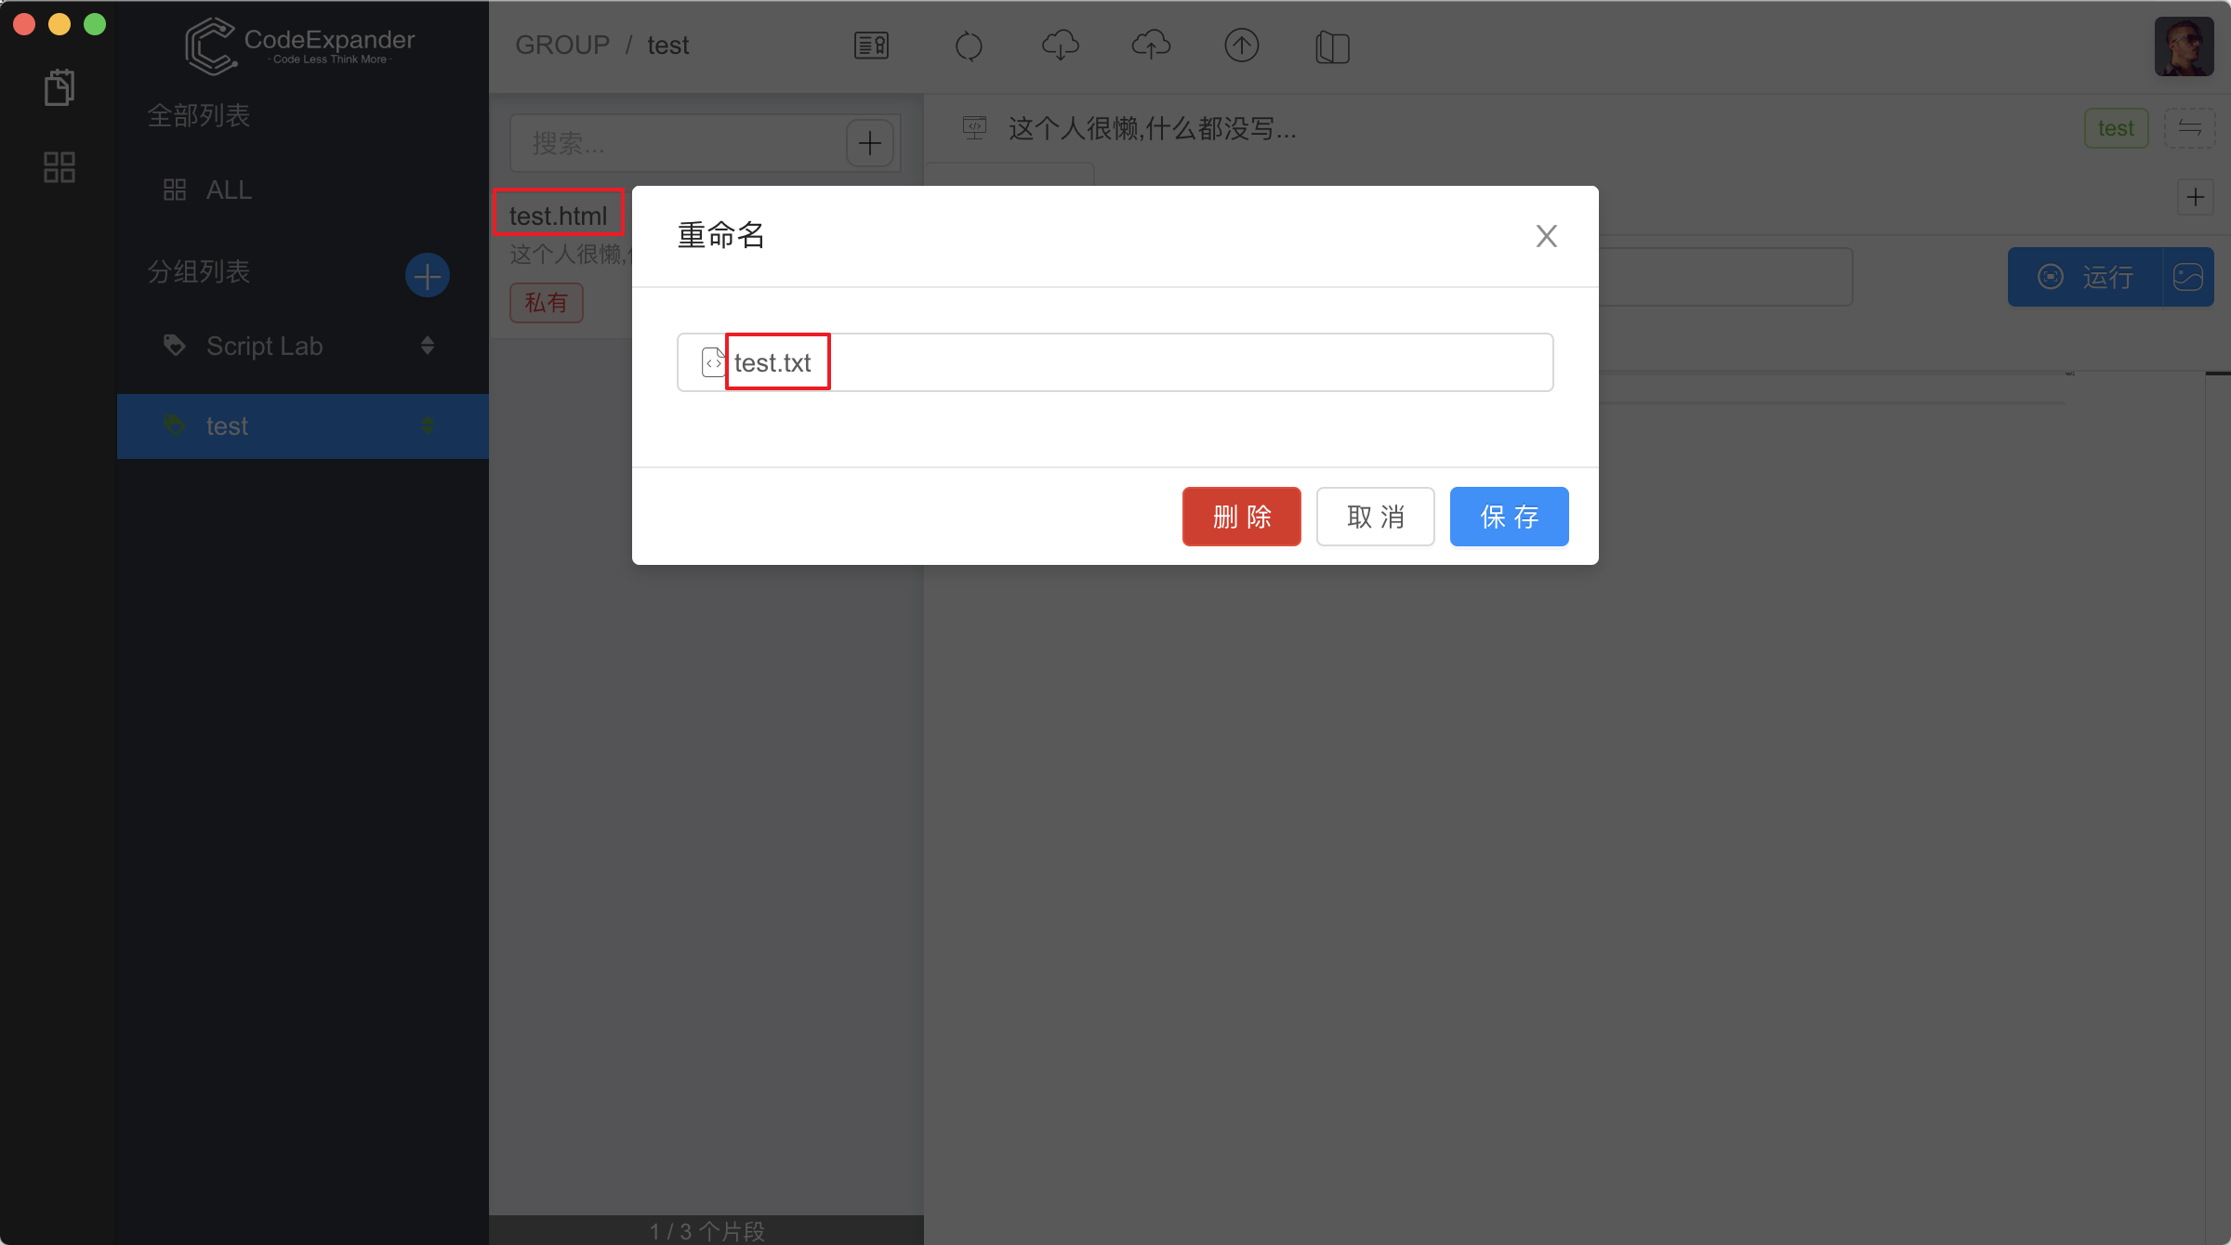Image resolution: width=2231 pixels, height=1245 pixels.
Task: Click the cloud download icon
Action: pos(1060,45)
